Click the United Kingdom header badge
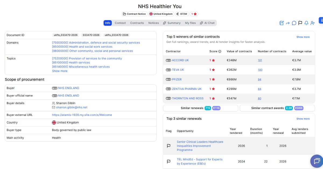This screenshot has height=169, width=323. click(x=161, y=14)
